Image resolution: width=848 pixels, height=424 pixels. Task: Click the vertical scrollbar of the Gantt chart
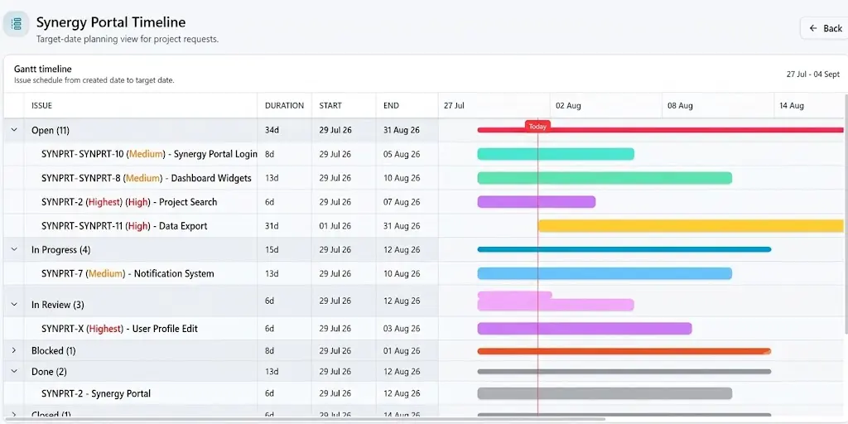tap(846, 216)
